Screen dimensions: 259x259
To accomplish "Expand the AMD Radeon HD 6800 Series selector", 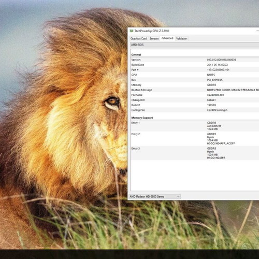I will [x=155, y=196].
